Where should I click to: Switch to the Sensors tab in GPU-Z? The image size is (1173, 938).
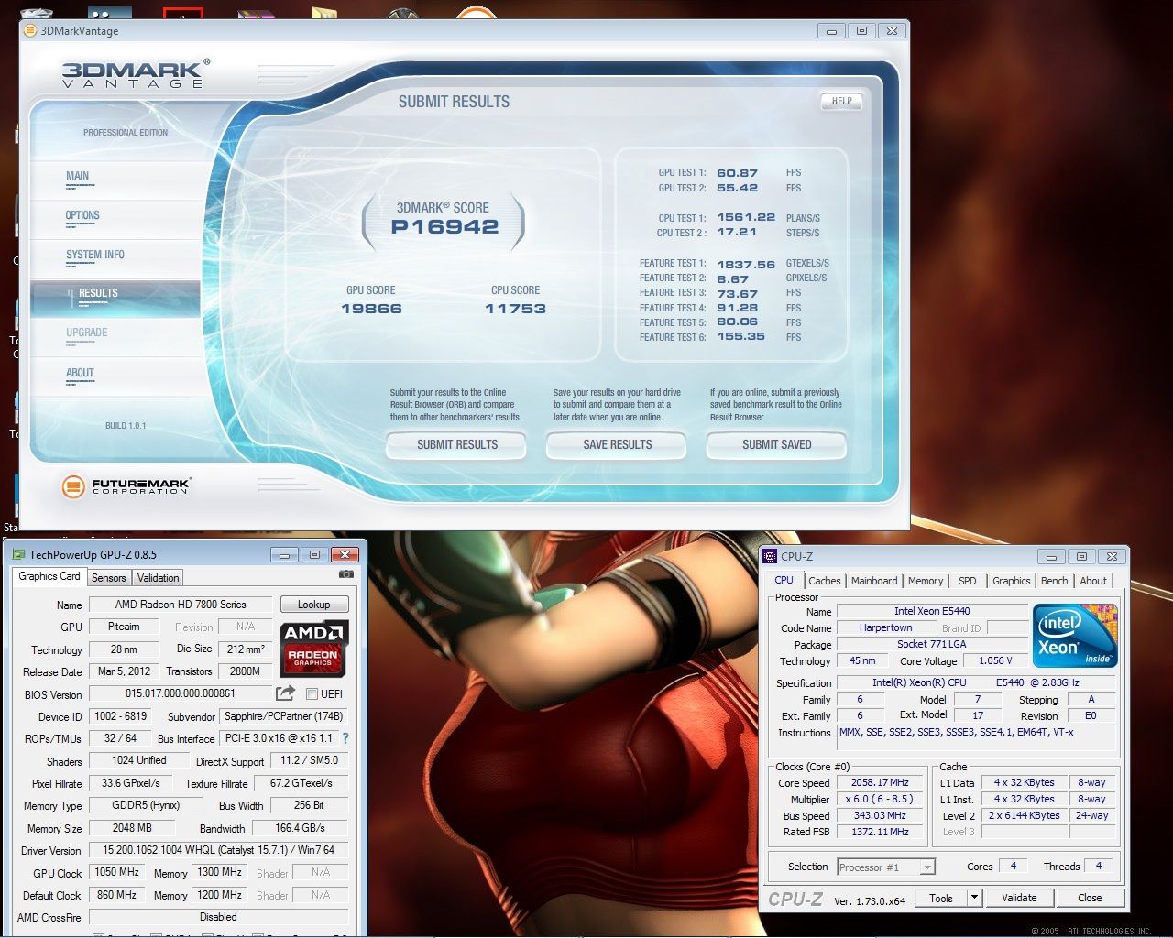pos(108,578)
